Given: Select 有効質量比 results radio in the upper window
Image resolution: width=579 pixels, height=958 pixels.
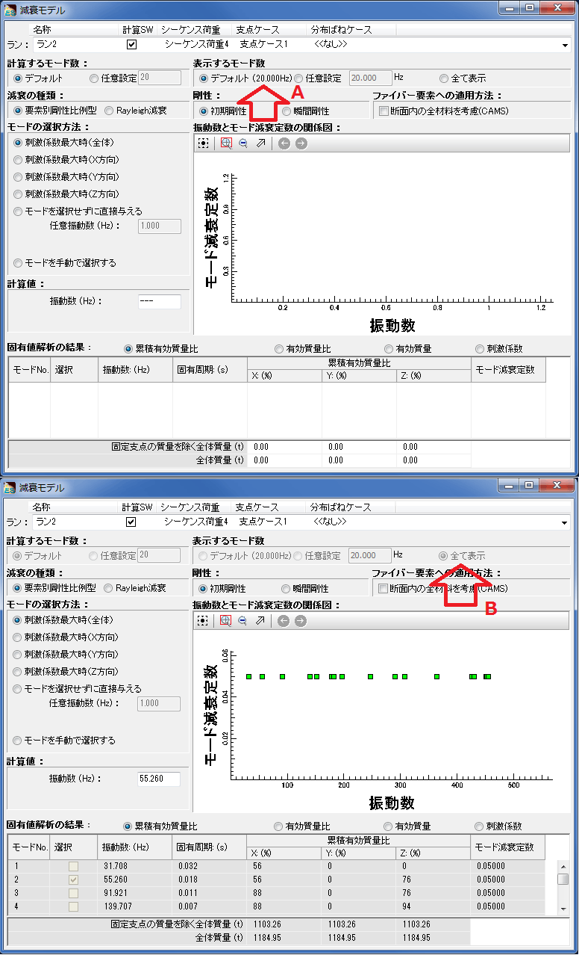Looking at the screenshot, I should tap(279, 349).
